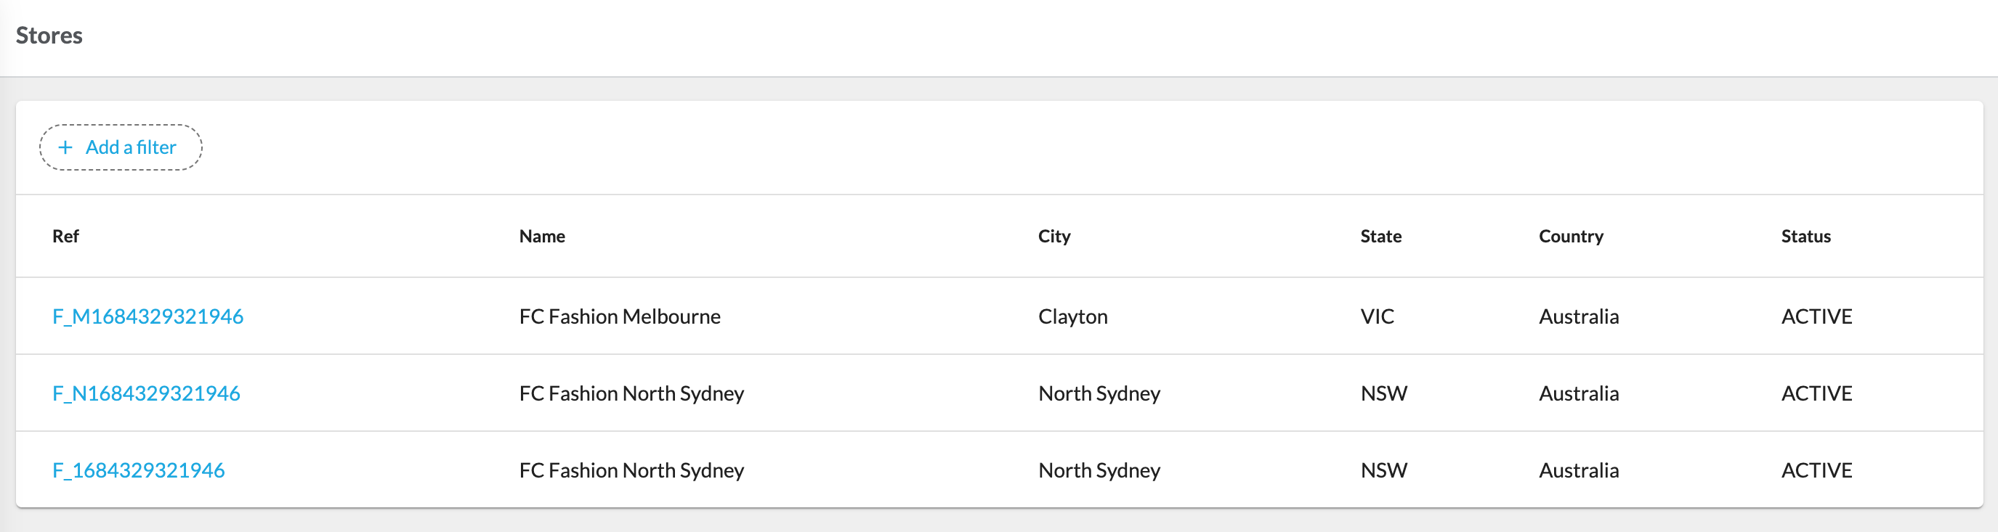1998x532 pixels.
Task: Open store F_1684329321946
Action: (139, 470)
